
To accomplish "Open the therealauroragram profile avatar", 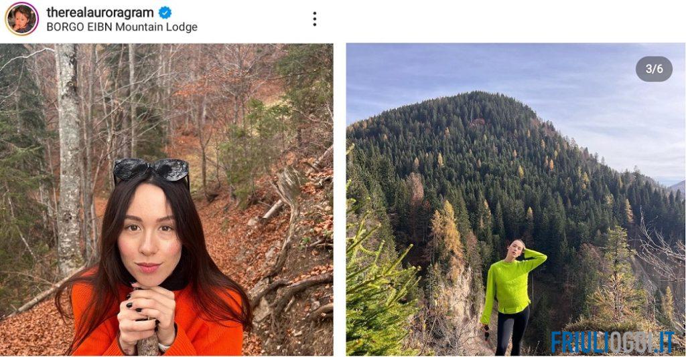I will click(x=21, y=18).
